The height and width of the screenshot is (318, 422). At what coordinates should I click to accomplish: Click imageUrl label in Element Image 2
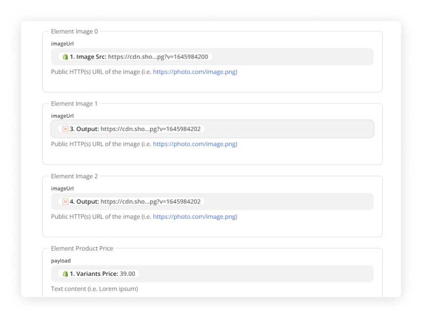[x=62, y=189]
